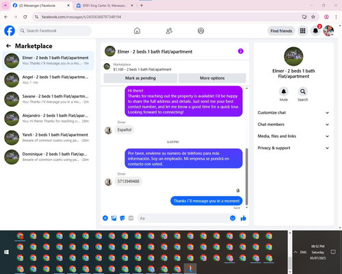Open more actions plus icon in composer
342x274 pixels.
(x=105, y=218)
